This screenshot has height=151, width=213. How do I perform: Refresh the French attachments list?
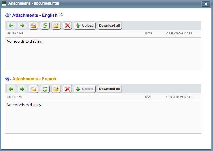pyautogui.click(x=45, y=89)
